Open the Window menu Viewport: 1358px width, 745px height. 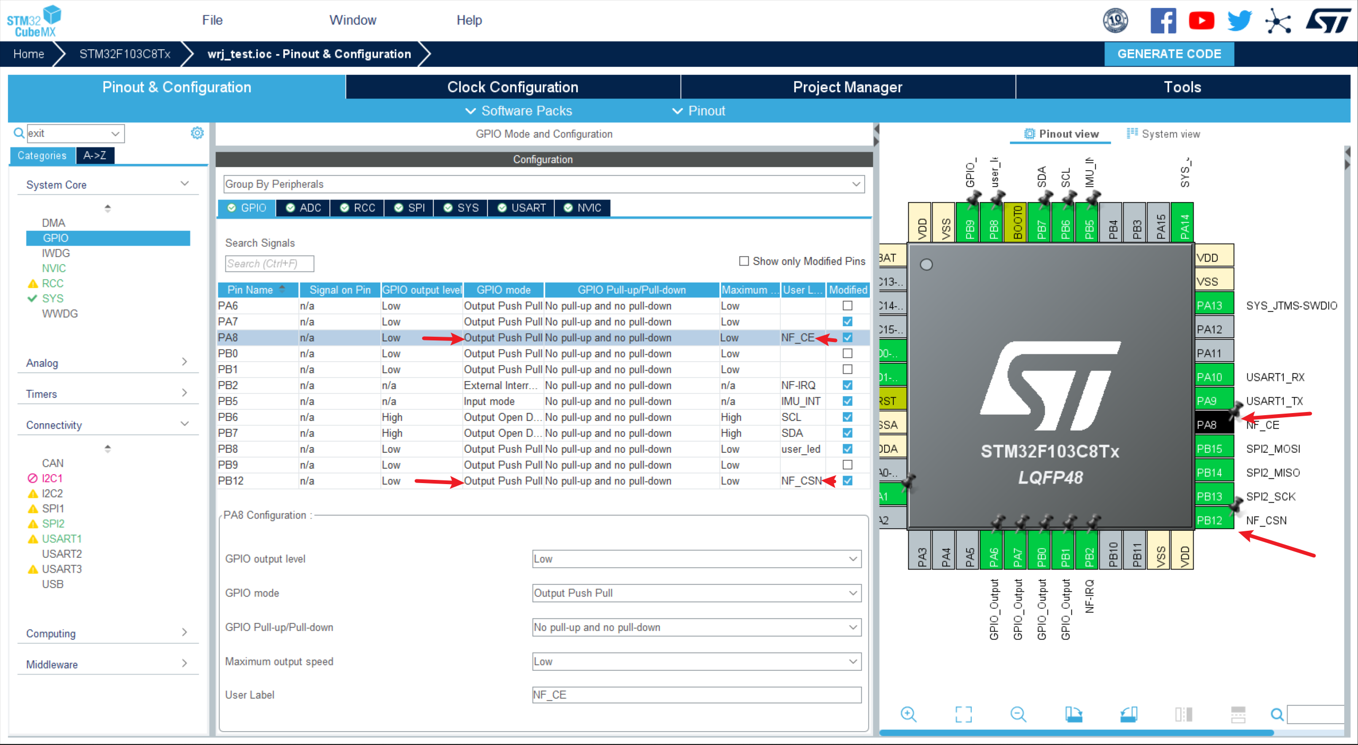click(x=353, y=20)
